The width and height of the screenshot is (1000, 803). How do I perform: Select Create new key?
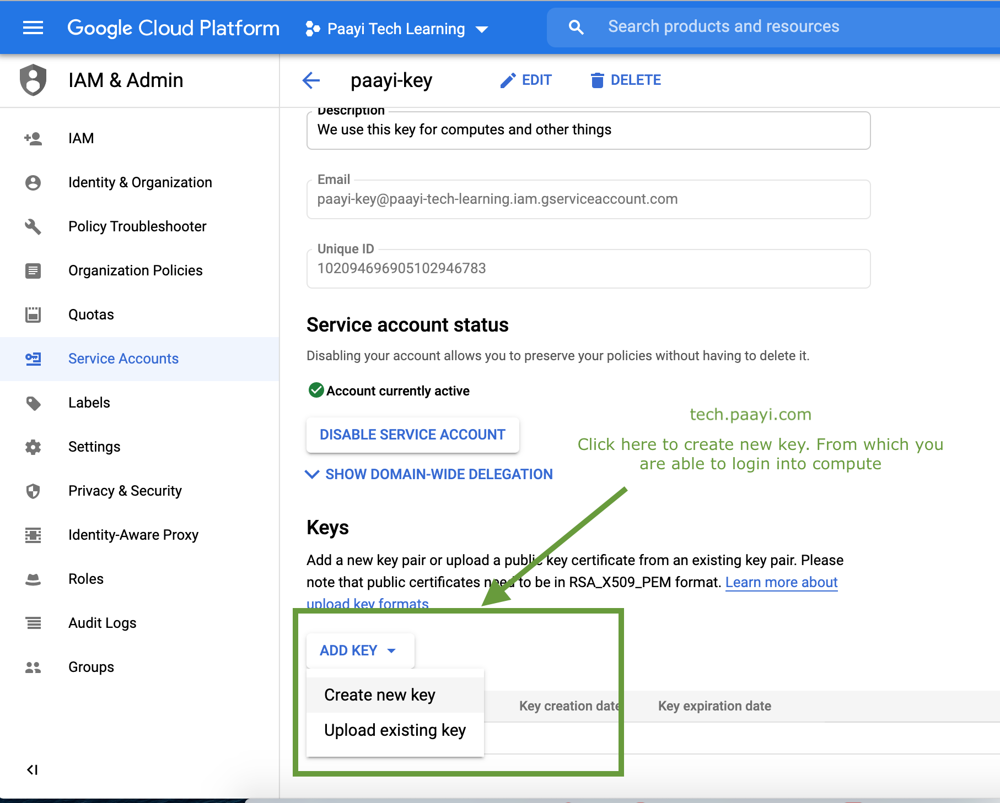tap(395, 695)
